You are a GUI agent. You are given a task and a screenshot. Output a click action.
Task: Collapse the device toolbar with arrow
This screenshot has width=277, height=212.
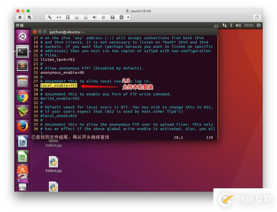[128, 17]
